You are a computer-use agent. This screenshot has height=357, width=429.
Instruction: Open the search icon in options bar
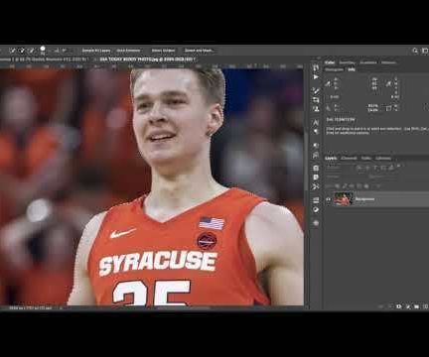[415, 51]
